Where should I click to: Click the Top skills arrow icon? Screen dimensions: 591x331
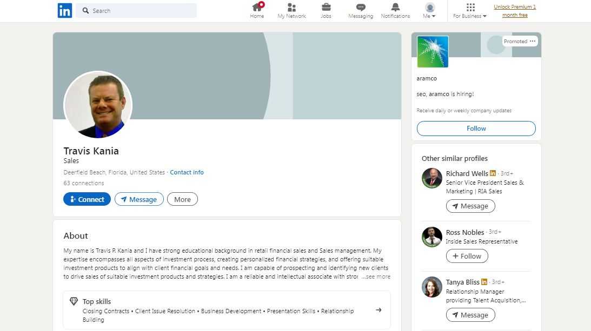pos(378,310)
